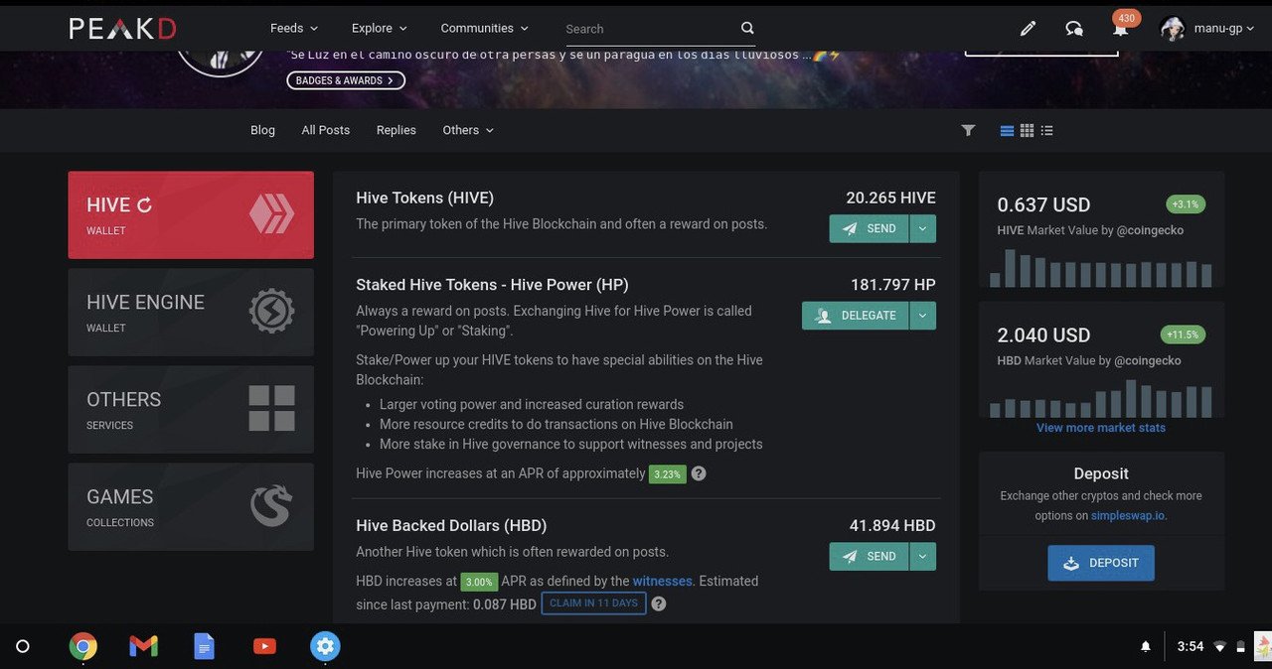Expand the Others profile dropdown
The width and height of the screenshot is (1272, 669).
pyautogui.click(x=468, y=130)
